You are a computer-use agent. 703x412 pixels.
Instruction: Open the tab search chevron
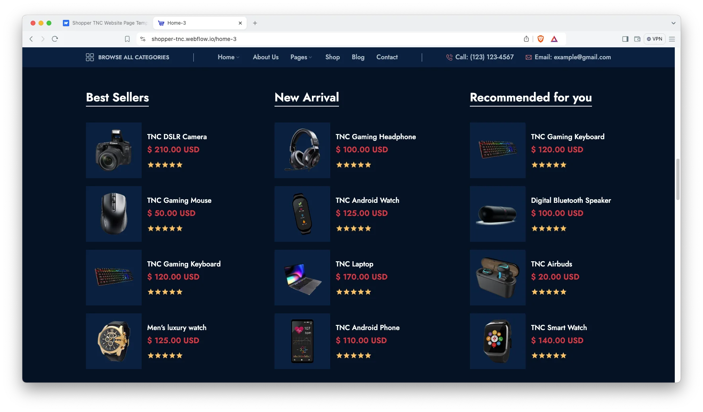pos(673,23)
